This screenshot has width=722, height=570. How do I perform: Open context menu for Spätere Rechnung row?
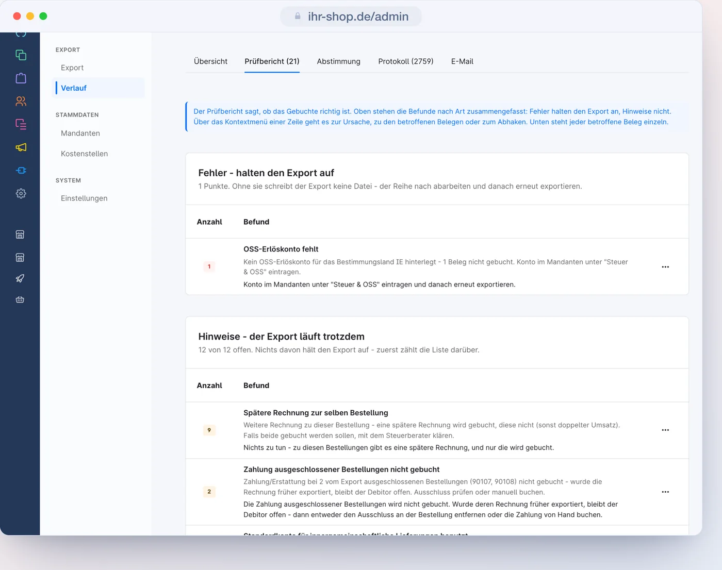(x=665, y=430)
